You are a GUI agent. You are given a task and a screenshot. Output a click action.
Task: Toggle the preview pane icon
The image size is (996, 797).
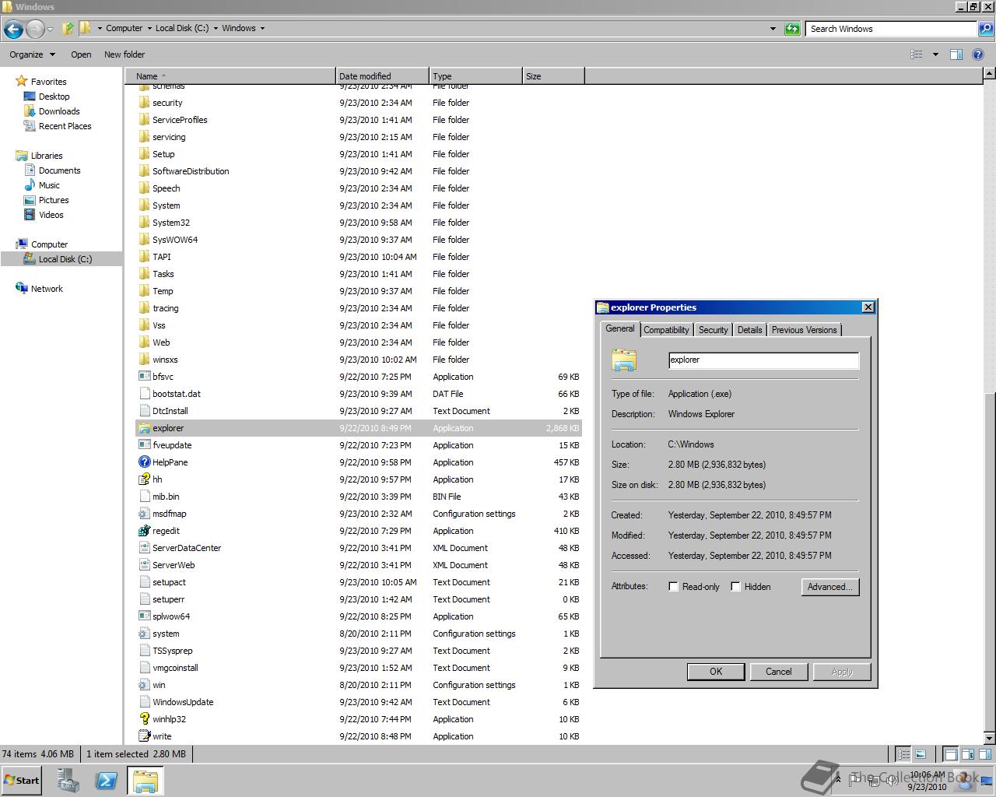[x=956, y=54]
